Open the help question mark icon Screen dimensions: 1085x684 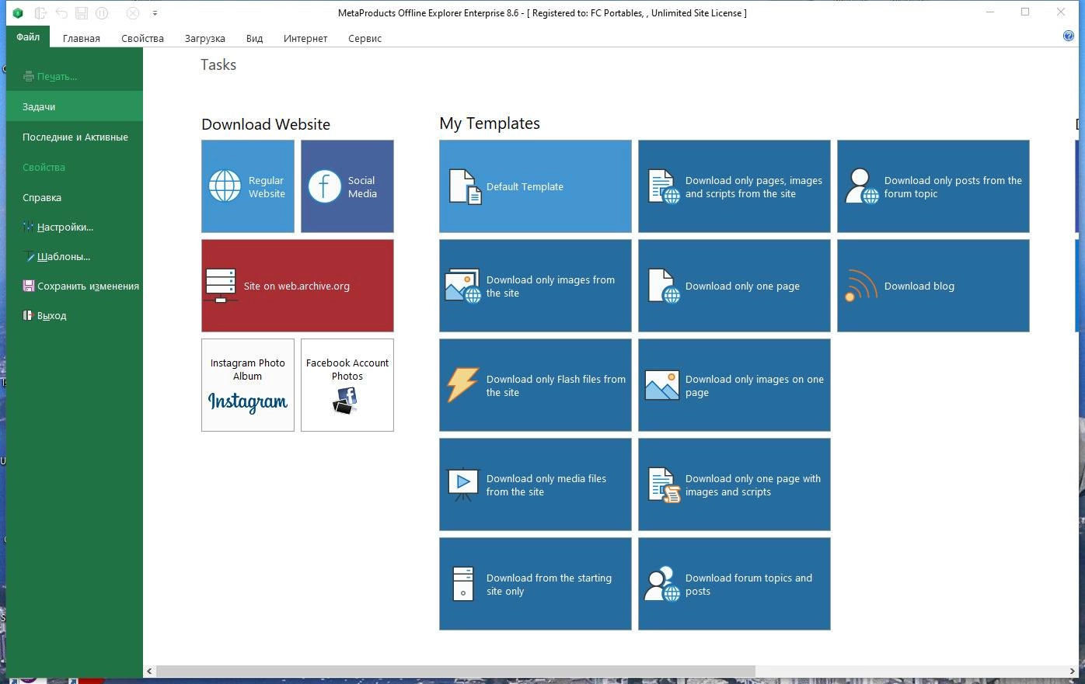tap(1069, 36)
